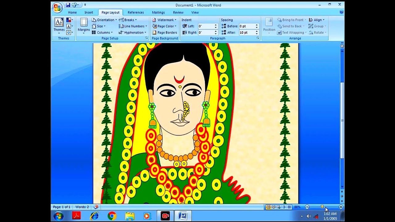Switch to Outline view
Viewport: 395px width, 222px height.
(x=284, y=207)
